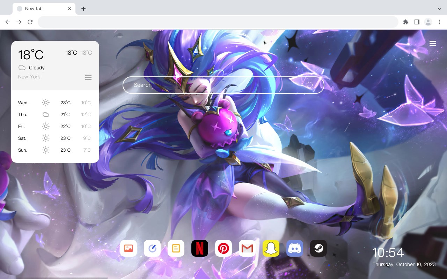The image size is (447, 279).
Task: Focus the browser address bar
Action: coord(218,22)
